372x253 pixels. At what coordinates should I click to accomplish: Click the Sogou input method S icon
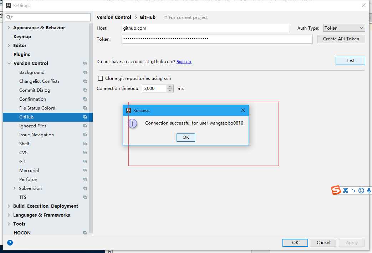point(336,190)
